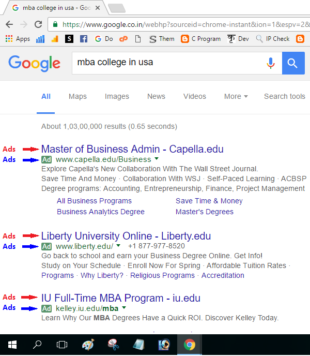
Task: Open the 'Dev' bookmark
Action: (238, 39)
